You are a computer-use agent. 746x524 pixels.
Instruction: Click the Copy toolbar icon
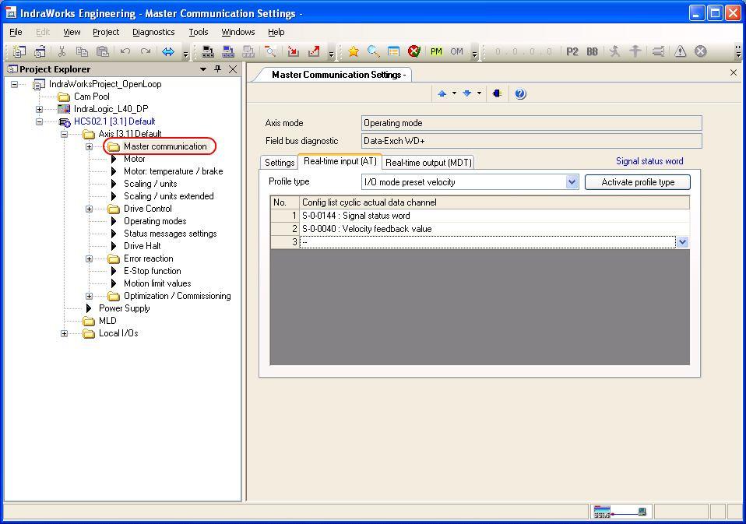point(82,51)
